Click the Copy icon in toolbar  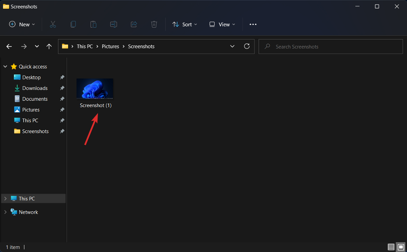(73, 24)
